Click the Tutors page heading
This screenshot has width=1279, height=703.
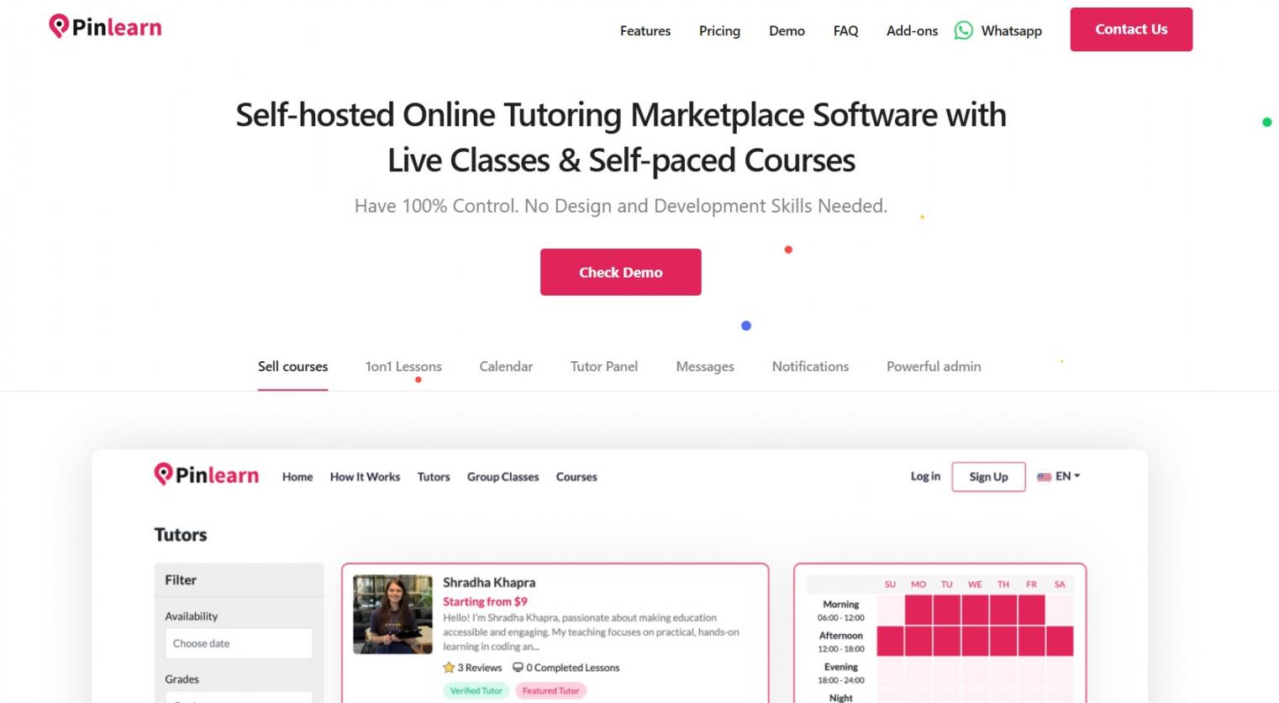pos(181,535)
